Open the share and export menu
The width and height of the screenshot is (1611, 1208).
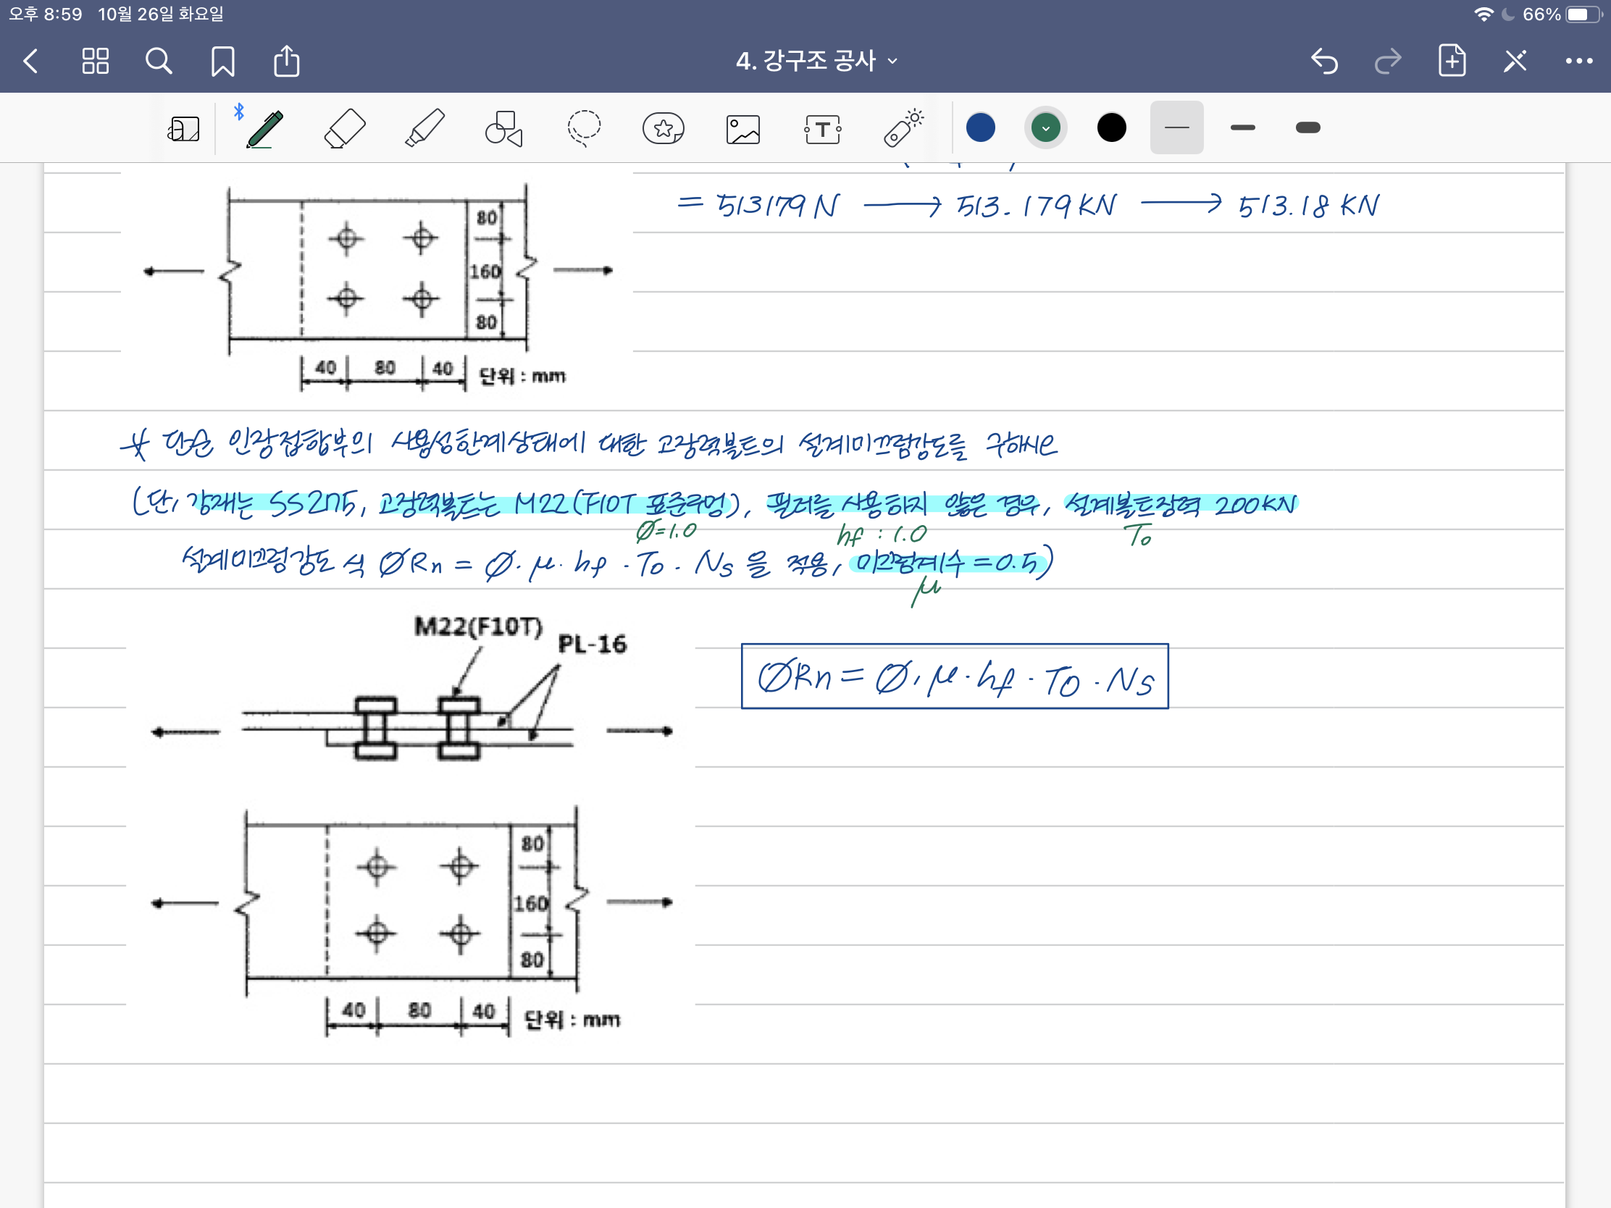pyautogui.click(x=286, y=60)
